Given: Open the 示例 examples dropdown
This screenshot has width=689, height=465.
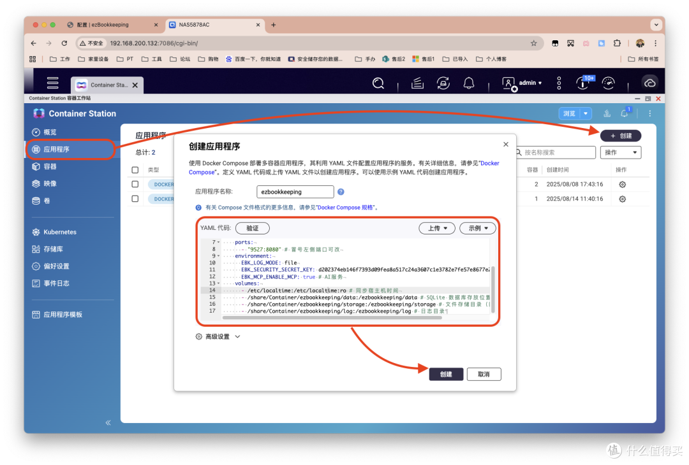Looking at the screenshot, I should click(478, 228).
